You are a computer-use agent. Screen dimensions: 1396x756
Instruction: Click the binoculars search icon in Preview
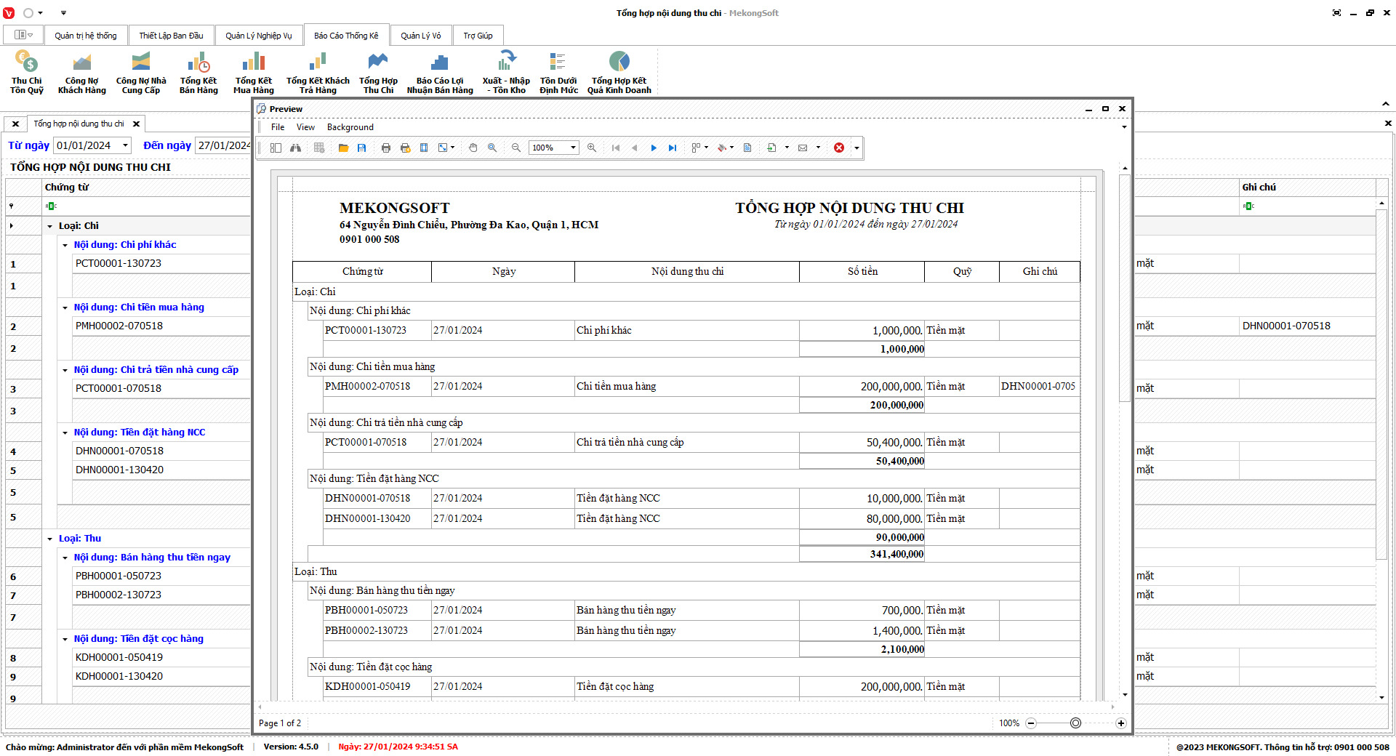click(x=296, y=148)
